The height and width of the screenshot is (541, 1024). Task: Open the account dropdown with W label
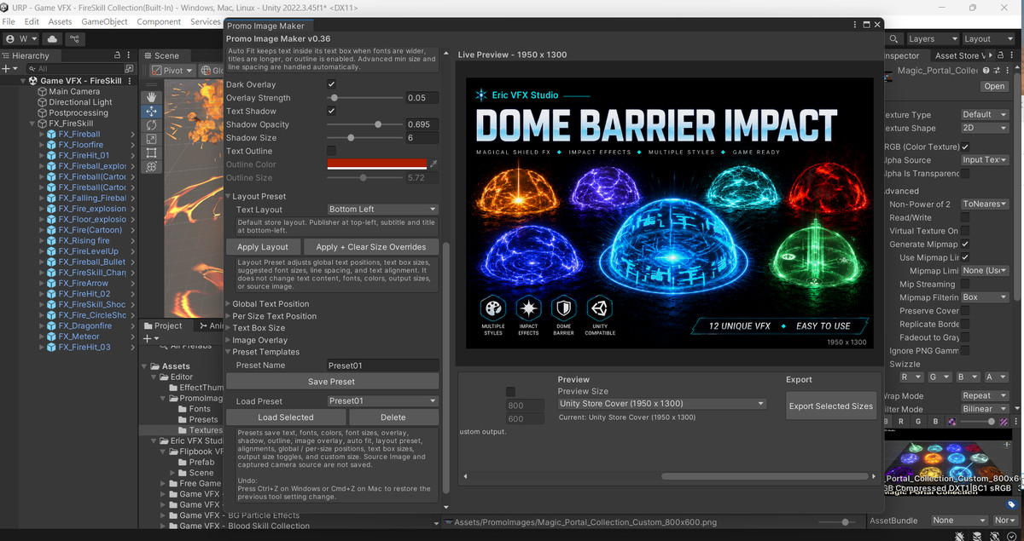pyautogui.click(x=21, y=38)
